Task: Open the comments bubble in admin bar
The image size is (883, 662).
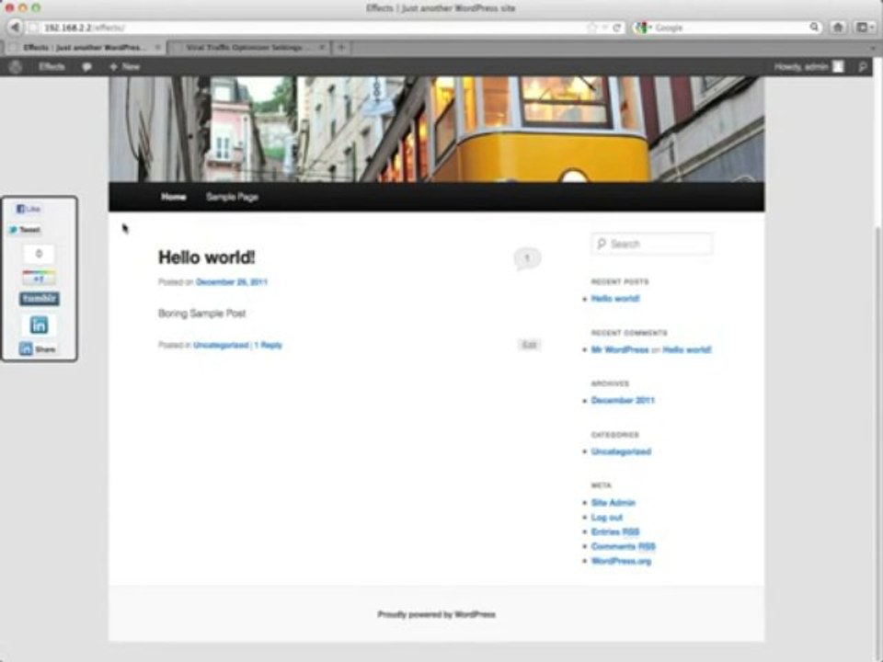Action: point(86,67)
